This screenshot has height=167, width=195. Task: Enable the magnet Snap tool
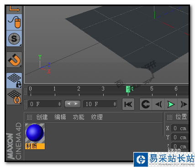(14, 60)
